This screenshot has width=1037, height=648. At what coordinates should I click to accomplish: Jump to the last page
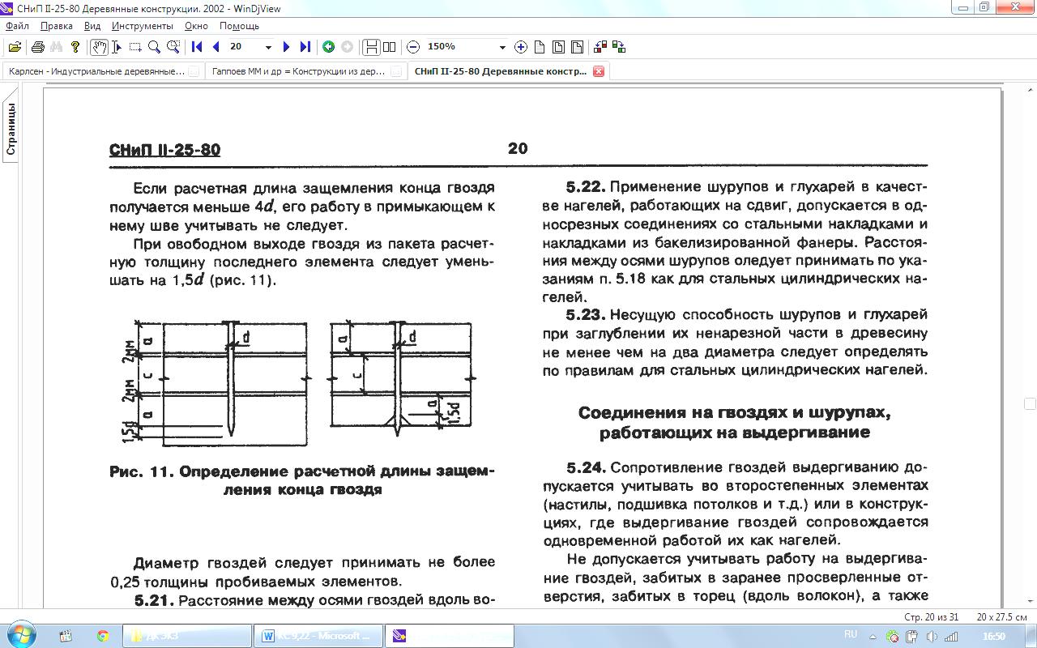[305, 47]
